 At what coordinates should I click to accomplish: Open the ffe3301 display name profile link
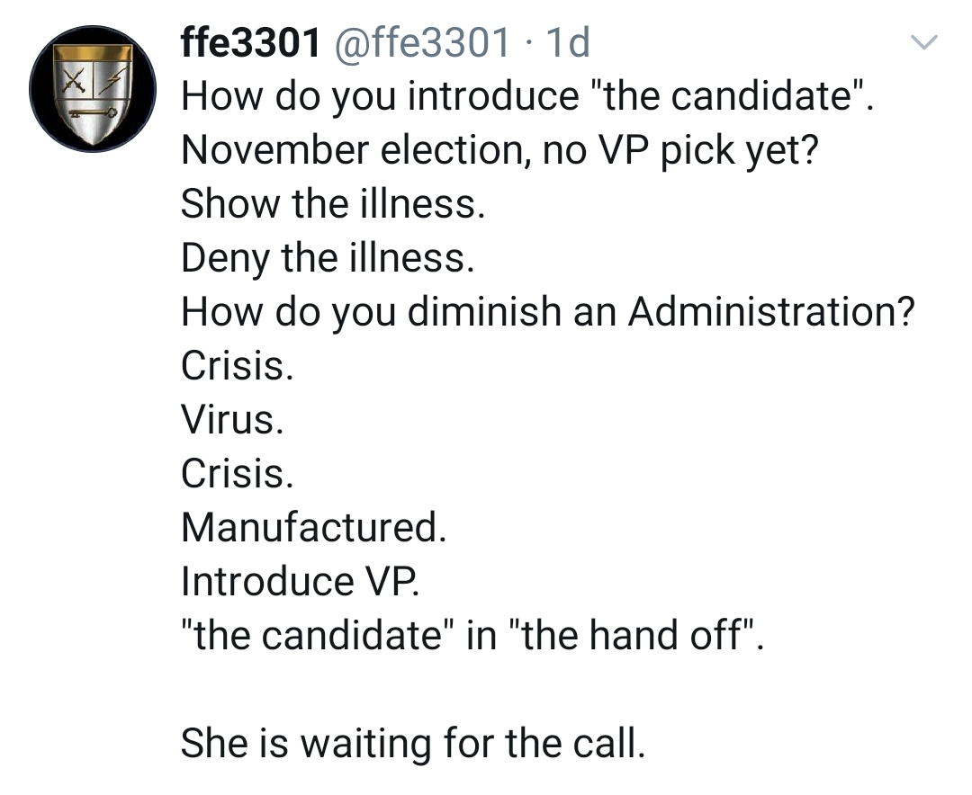coord(250,42)
